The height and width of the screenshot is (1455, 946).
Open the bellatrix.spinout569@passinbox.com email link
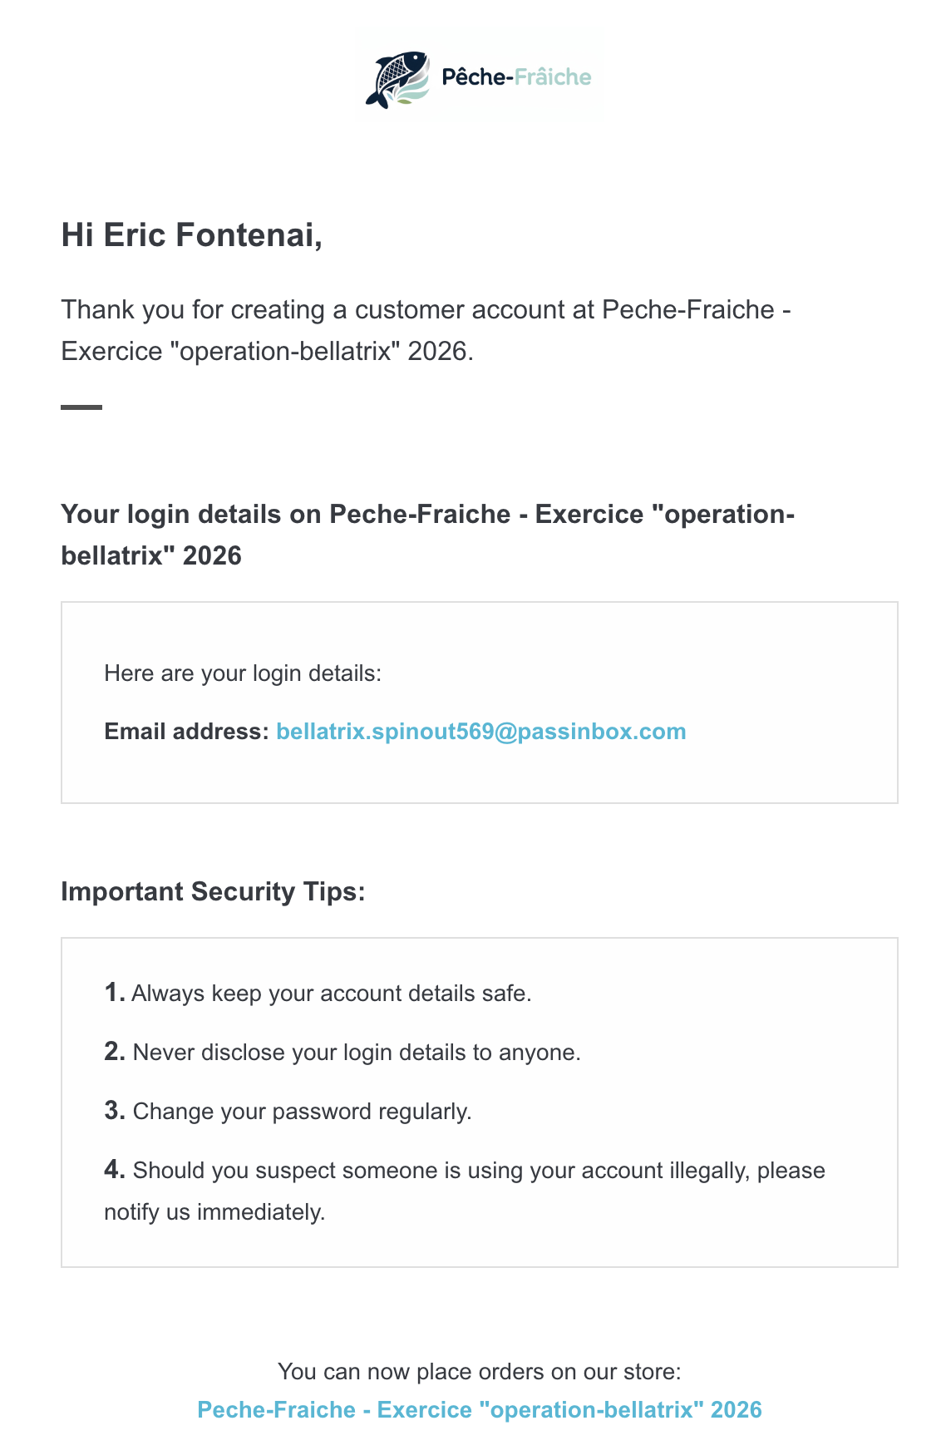coord(480,732)
